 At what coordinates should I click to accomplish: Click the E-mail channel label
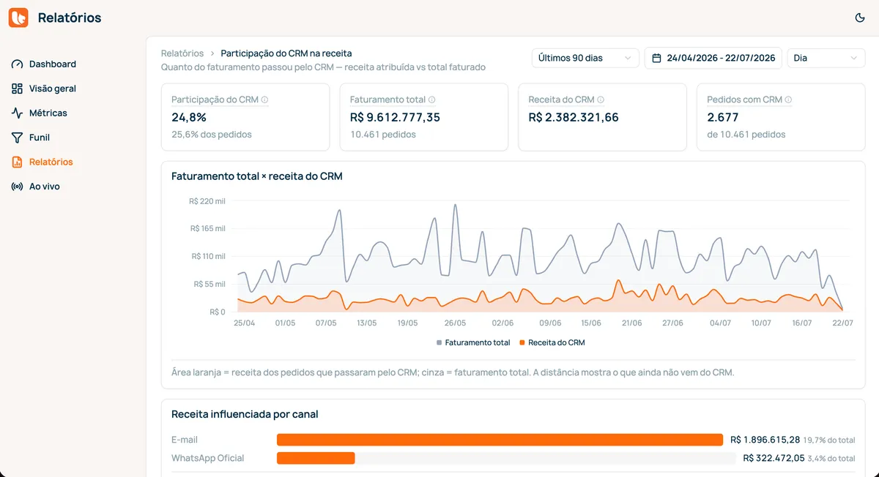(185, 440)
